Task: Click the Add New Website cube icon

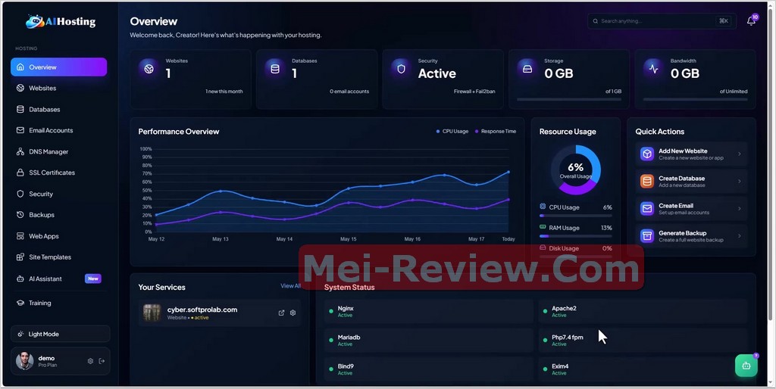Action: [x=647, y=154]
